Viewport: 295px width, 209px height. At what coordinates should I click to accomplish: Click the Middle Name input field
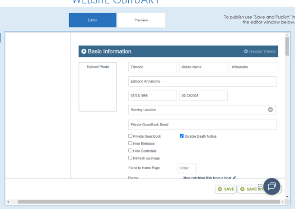coord(203,67)
